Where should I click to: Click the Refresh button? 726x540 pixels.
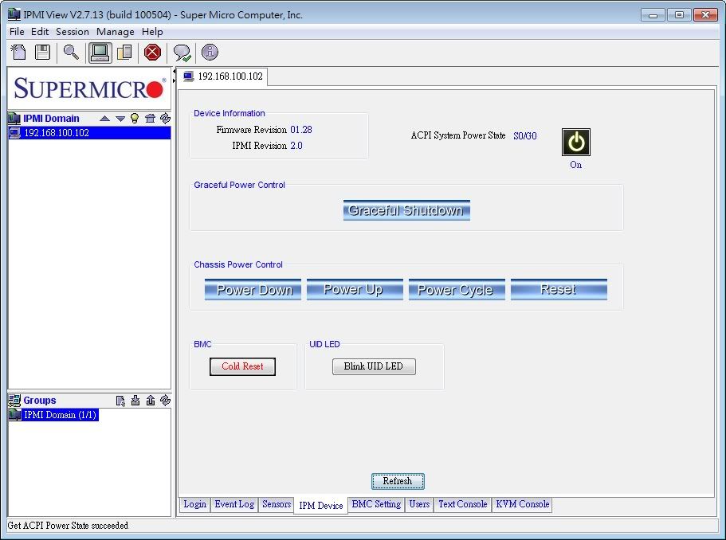(398, 481)
